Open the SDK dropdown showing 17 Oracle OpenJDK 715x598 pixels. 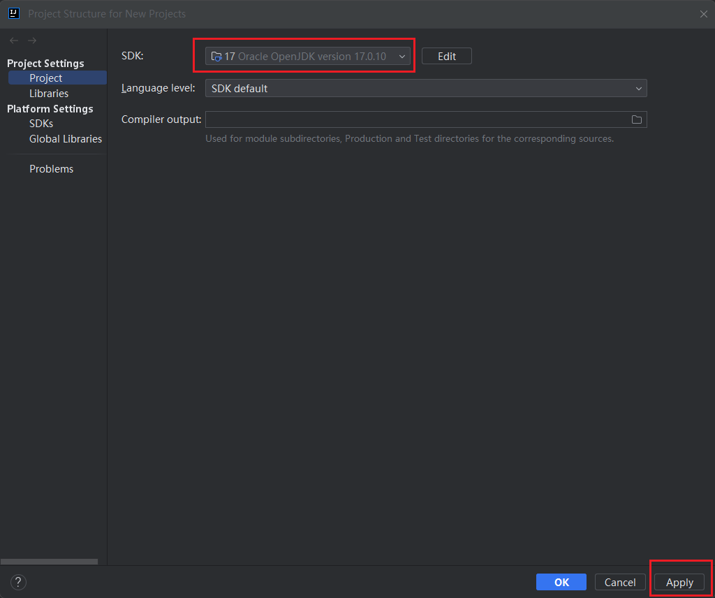click(308, 56)
